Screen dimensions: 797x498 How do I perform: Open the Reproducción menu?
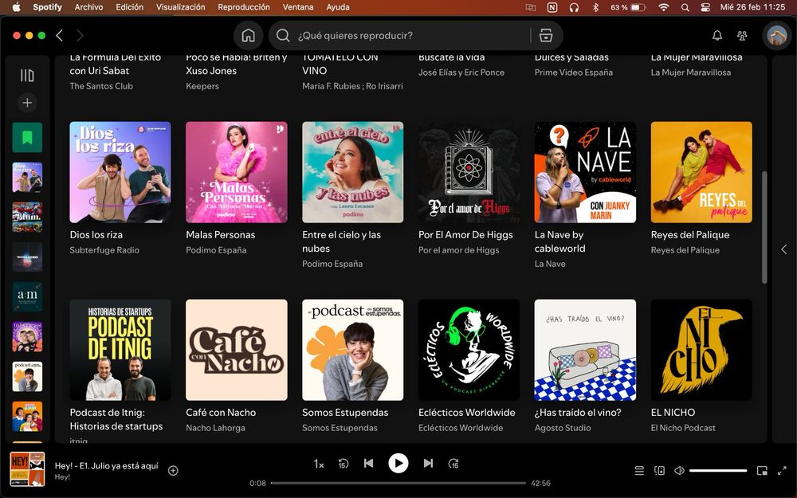pos(244,7)
